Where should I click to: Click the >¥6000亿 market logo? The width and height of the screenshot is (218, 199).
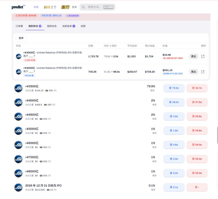pyautogui.click(x=19, y=145)
